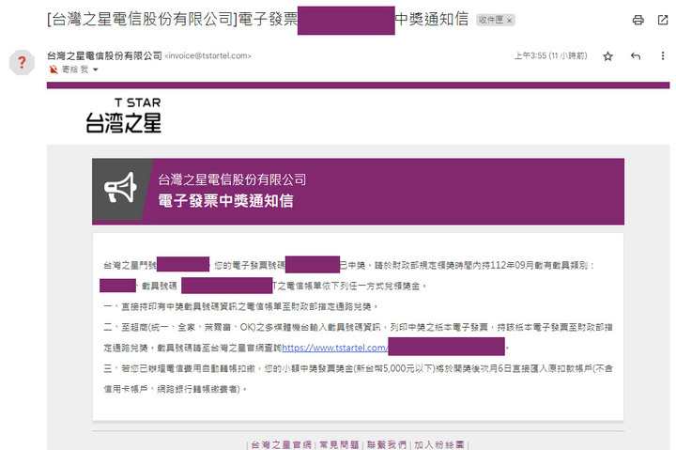Open the email in a new window
Image resolution: width=676 pixels, height=450 pixels.
(x=663, y=20)
